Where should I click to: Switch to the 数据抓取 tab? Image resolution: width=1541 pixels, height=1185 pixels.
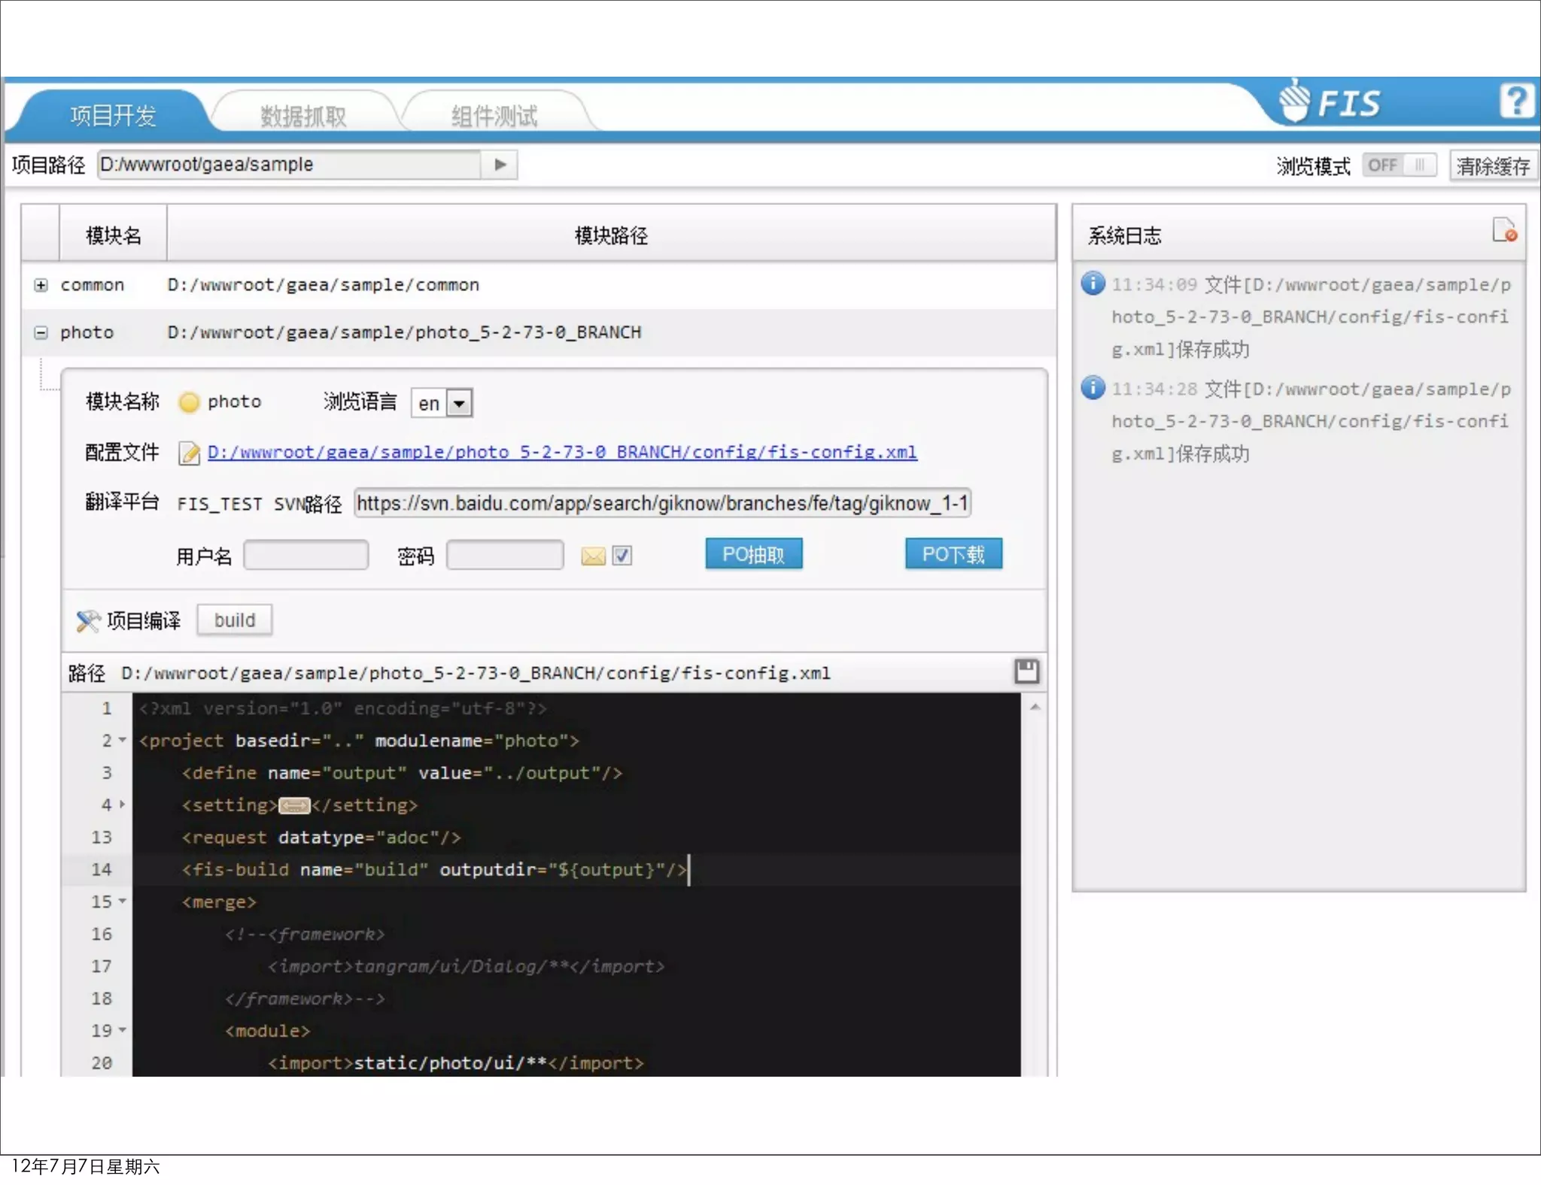pyautogui.click(x=303, y=116)
